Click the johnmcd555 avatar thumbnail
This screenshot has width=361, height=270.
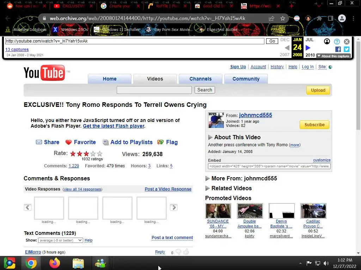point(216,120)
